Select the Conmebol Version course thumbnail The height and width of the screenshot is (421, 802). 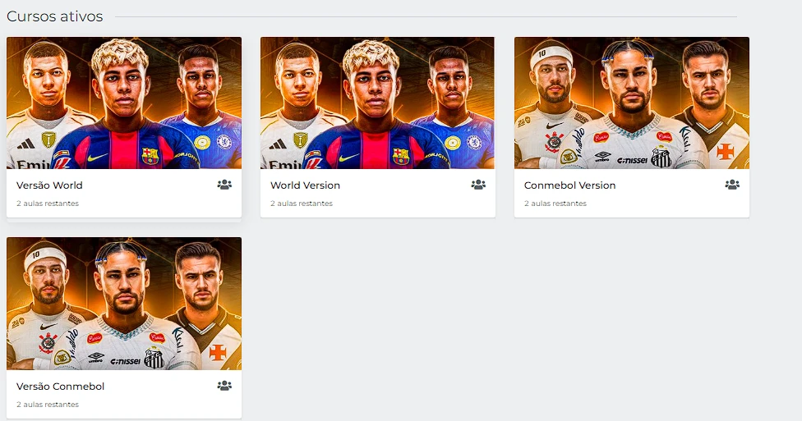tap(631, 103)
